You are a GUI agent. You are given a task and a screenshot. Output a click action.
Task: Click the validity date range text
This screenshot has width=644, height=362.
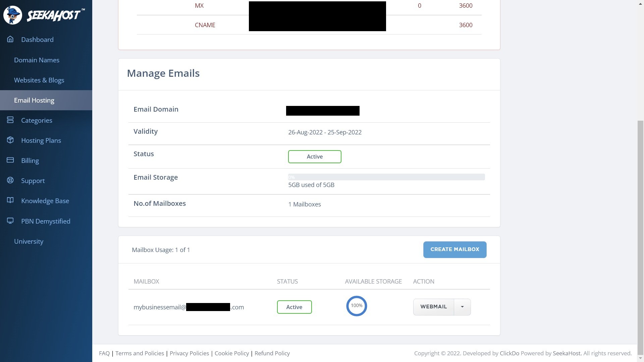tap(325, 132)
